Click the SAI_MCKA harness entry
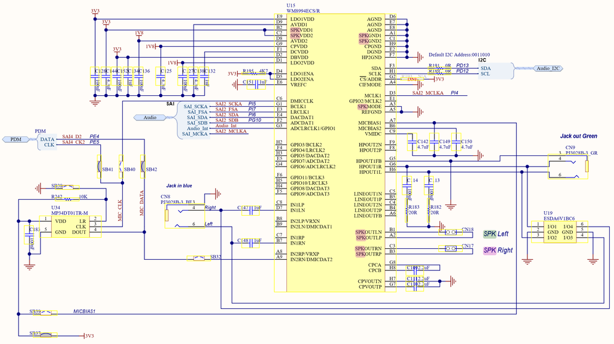This screenshot has height=344, width=614. coord(195,134)
